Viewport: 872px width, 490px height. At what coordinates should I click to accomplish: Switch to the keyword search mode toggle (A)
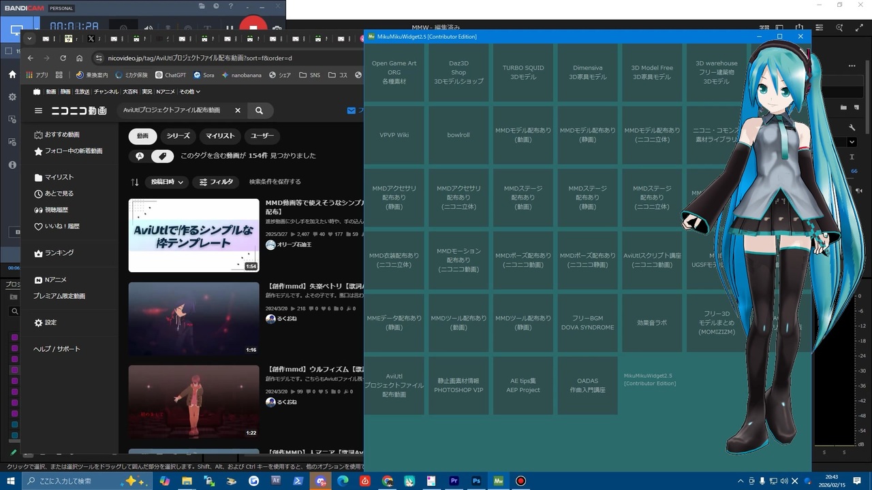click(140, 156)
